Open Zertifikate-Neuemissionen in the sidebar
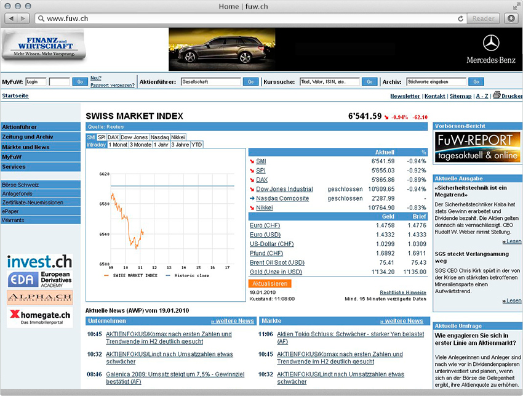 [41, 203]
